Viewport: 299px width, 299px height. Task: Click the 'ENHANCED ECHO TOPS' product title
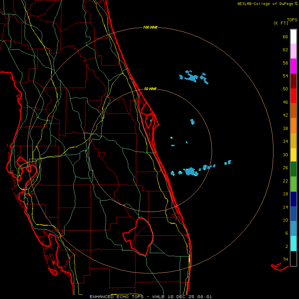[x=117, y=297]
